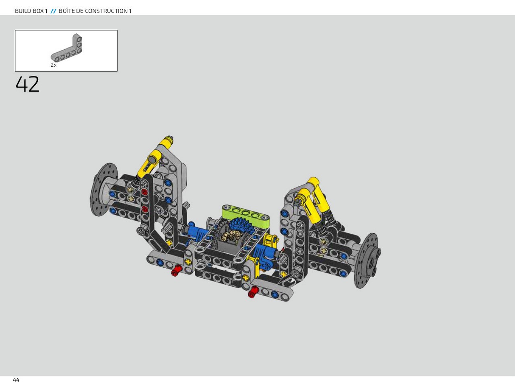The image size is (515, 391).
Task: Click the step number 42
Action: coord(27,84)
